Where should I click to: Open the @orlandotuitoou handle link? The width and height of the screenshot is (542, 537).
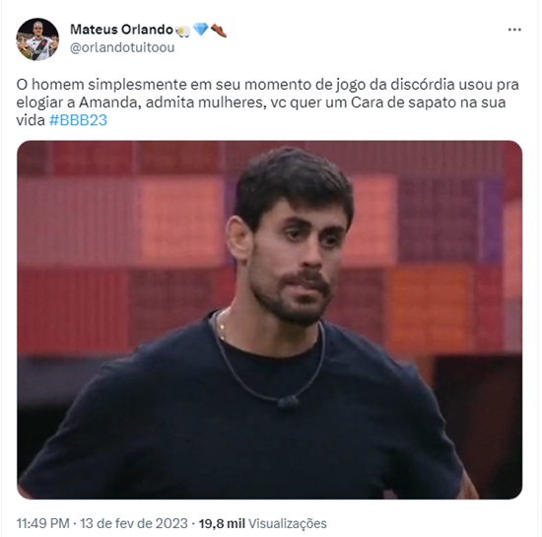click(122, 47)
